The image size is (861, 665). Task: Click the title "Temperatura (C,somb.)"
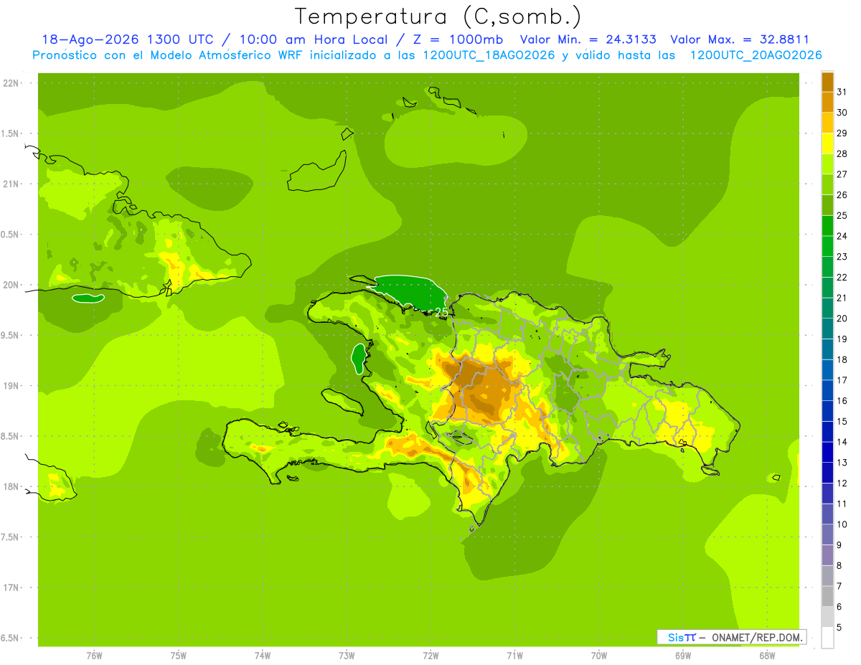point(438,16)
